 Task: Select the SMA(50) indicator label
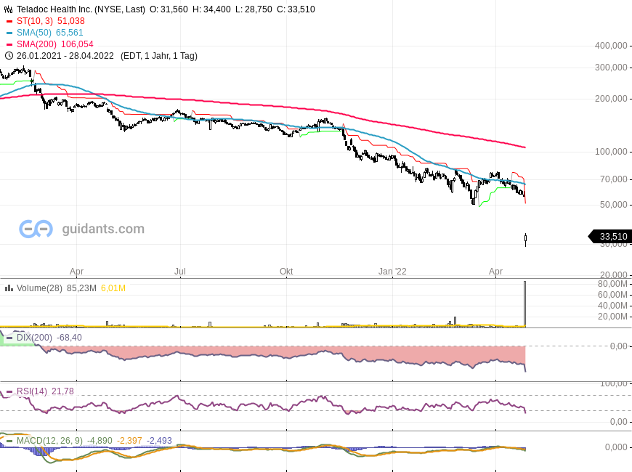coord(34,33)
